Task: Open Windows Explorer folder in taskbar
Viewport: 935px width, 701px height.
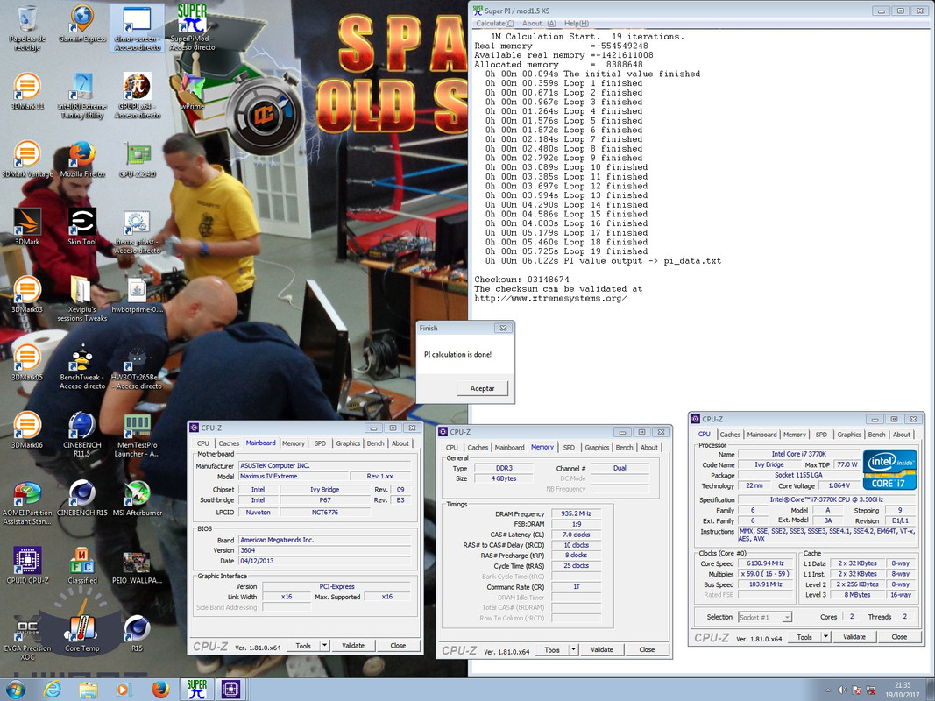Action: pos(89,690)
